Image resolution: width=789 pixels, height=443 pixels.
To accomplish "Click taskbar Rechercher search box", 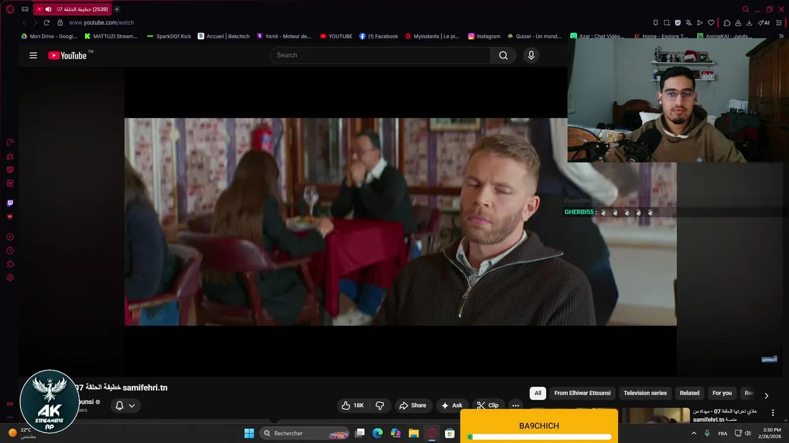I will (x=305, y=433).
